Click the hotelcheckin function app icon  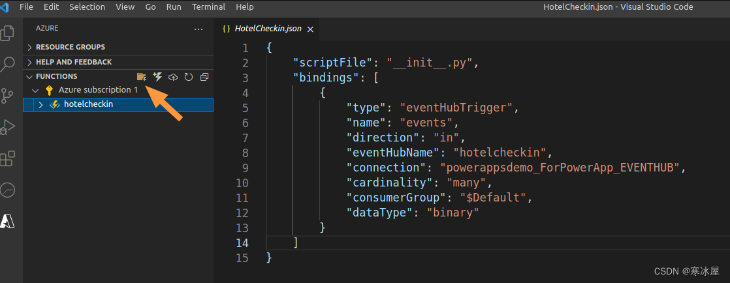(x=55, y=105)
